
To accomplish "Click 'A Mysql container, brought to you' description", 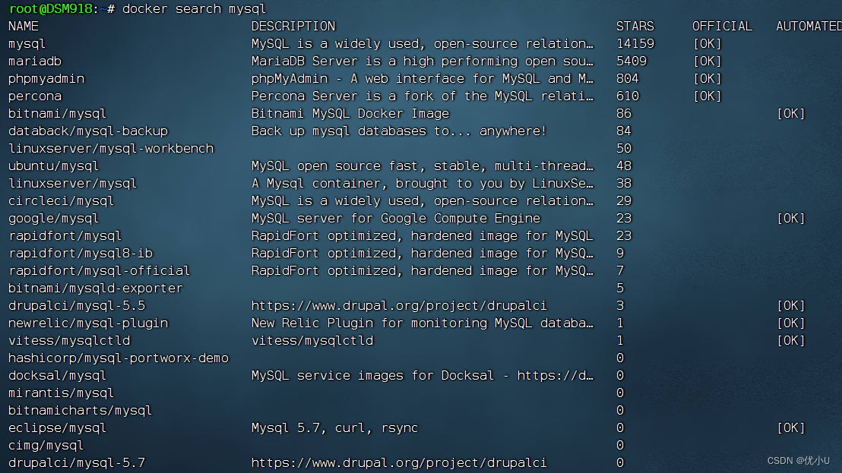I will click(423, 184).
